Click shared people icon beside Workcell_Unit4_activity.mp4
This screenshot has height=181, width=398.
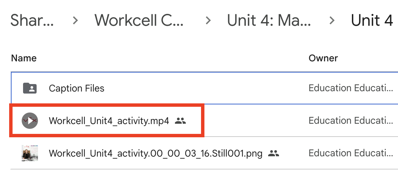(181, 121)
